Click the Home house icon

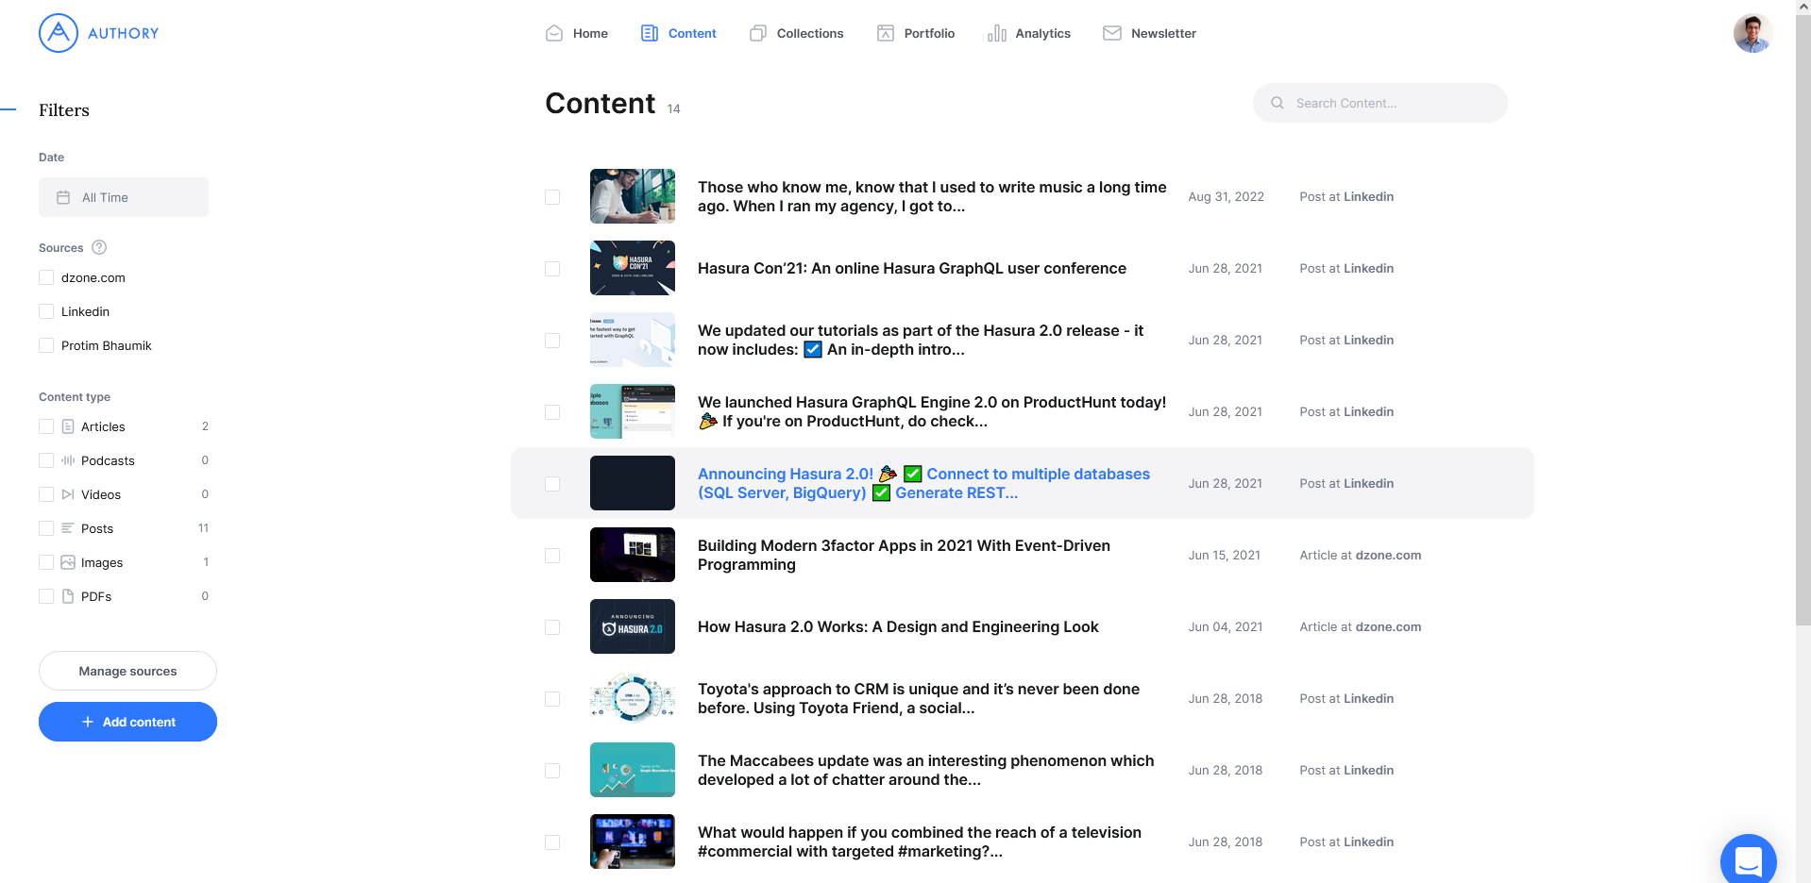(x=554, y=33)
